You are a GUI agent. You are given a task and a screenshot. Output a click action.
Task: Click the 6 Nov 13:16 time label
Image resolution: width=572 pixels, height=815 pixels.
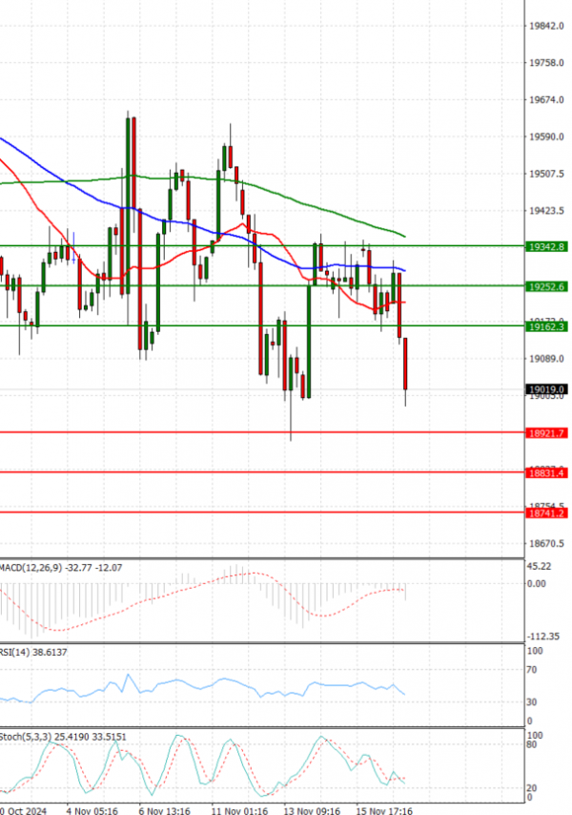tap(165, 808)
